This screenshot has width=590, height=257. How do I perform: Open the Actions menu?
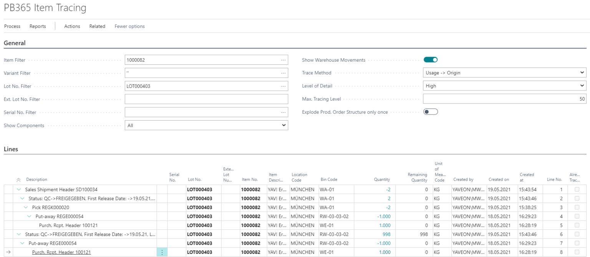72,26
